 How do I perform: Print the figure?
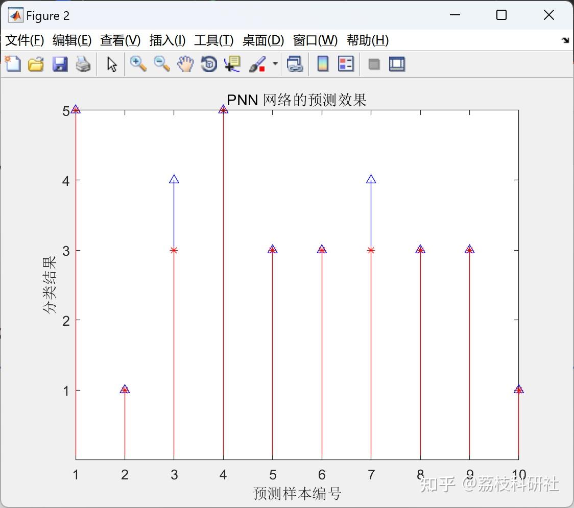83,64
